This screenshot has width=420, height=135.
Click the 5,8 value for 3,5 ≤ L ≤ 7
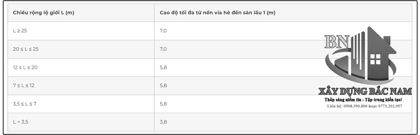tap(163, 104)
